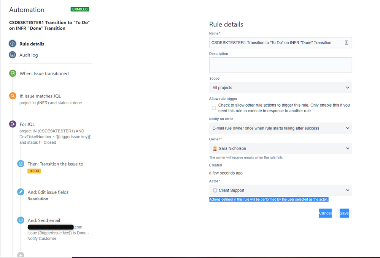This screenshot has height=258, width=380.
Task: Click the allow other rule actions explanation text
Action: click(284, 108)
